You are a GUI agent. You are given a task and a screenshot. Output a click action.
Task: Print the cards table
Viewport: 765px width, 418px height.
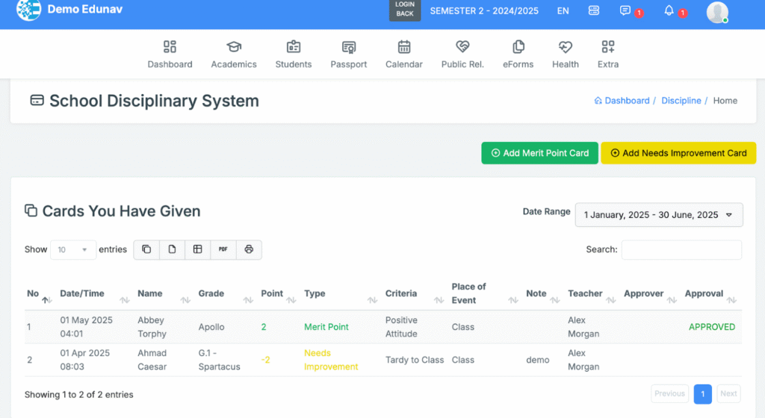pos(249,249)
